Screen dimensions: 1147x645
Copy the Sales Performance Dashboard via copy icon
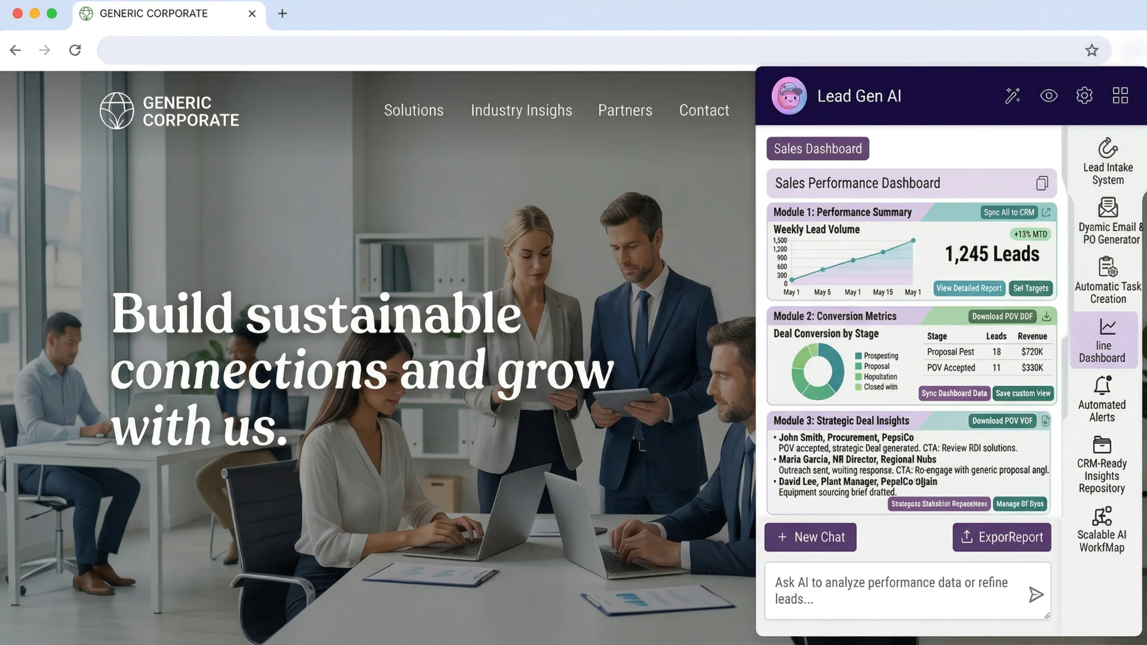(x=1042, y=183)
